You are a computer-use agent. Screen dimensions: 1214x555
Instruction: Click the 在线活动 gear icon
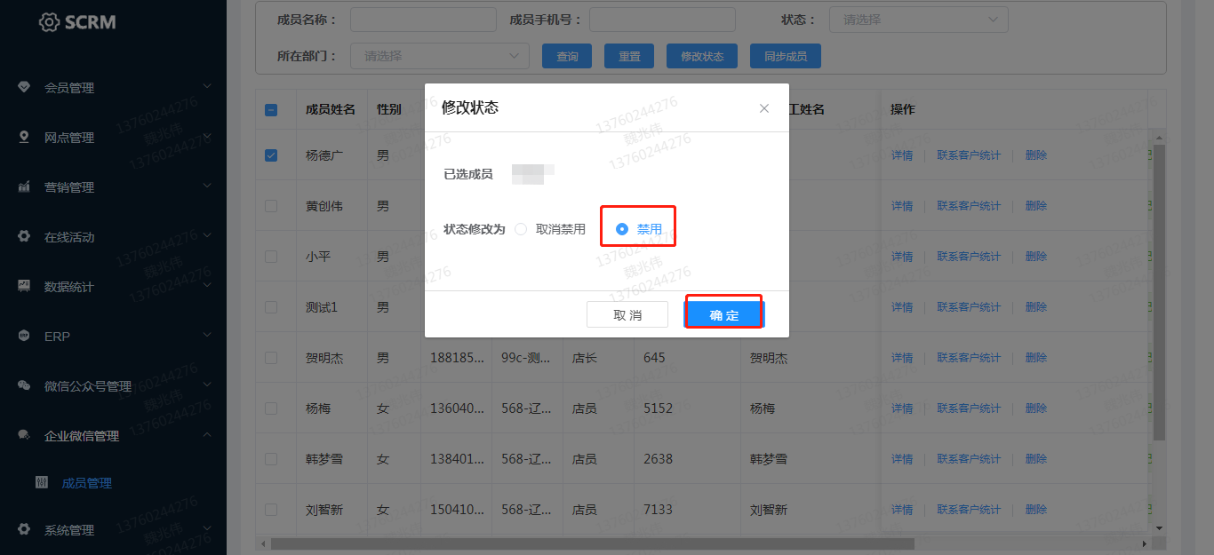point(24,236)
